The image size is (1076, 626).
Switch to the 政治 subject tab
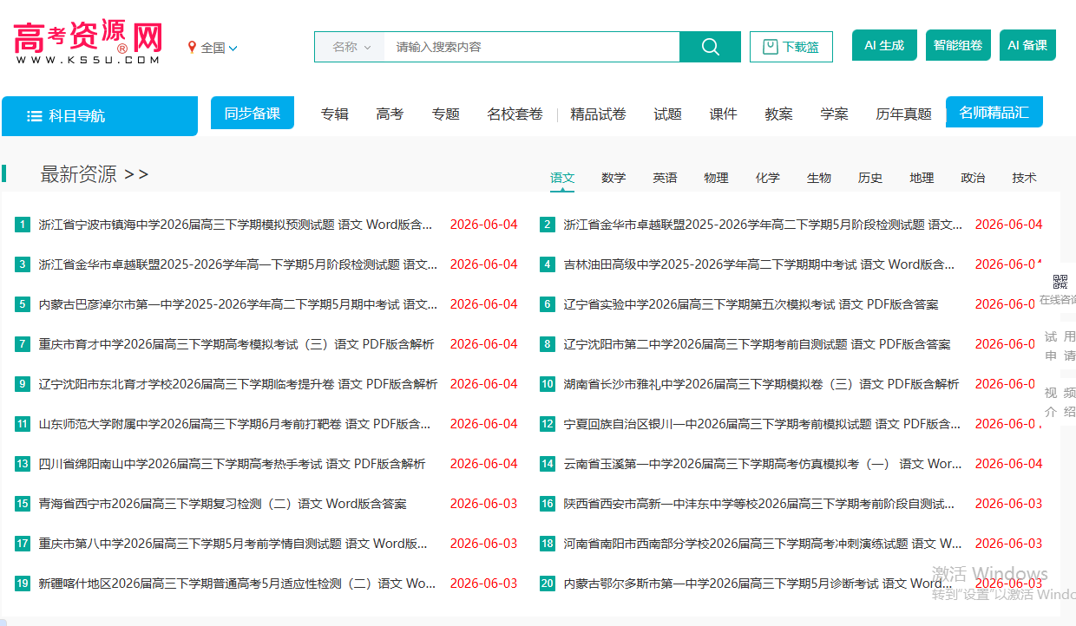973,178
